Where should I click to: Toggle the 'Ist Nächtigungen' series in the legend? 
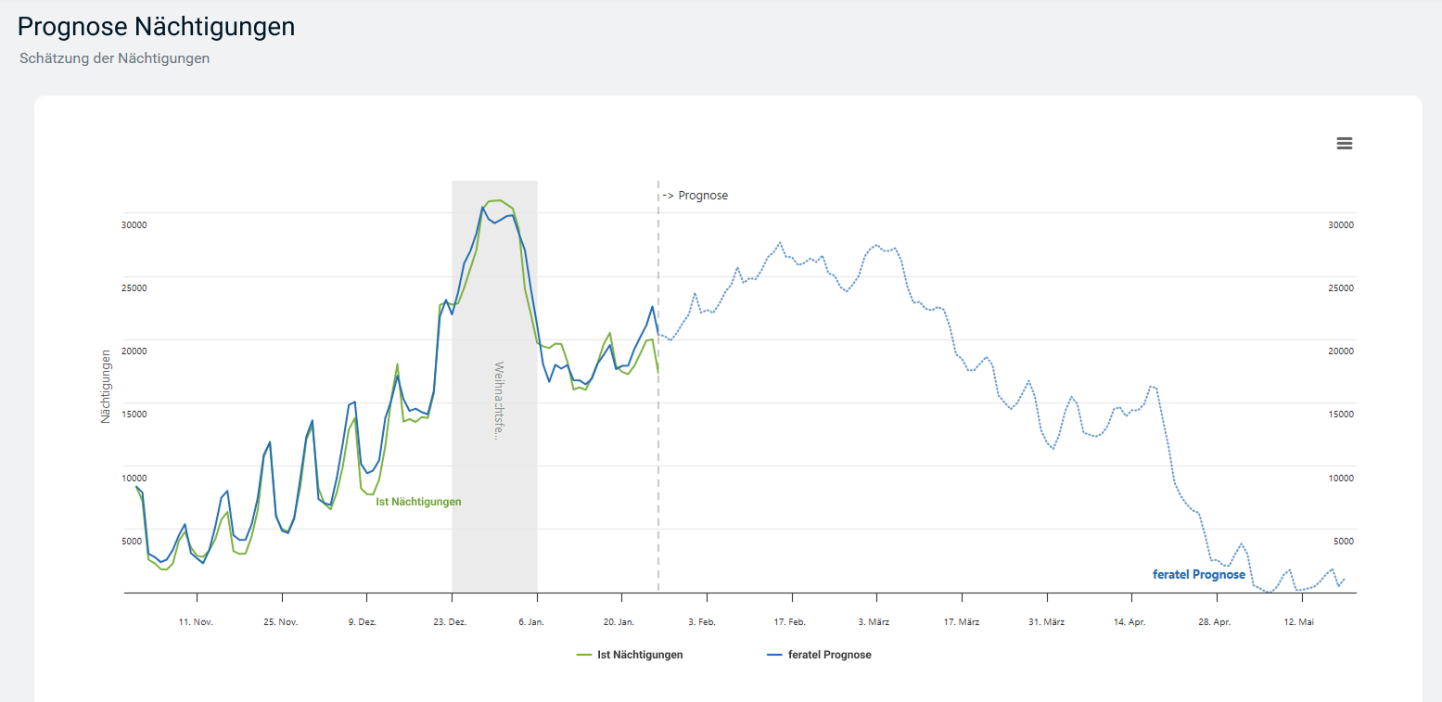tap(640, 655)
